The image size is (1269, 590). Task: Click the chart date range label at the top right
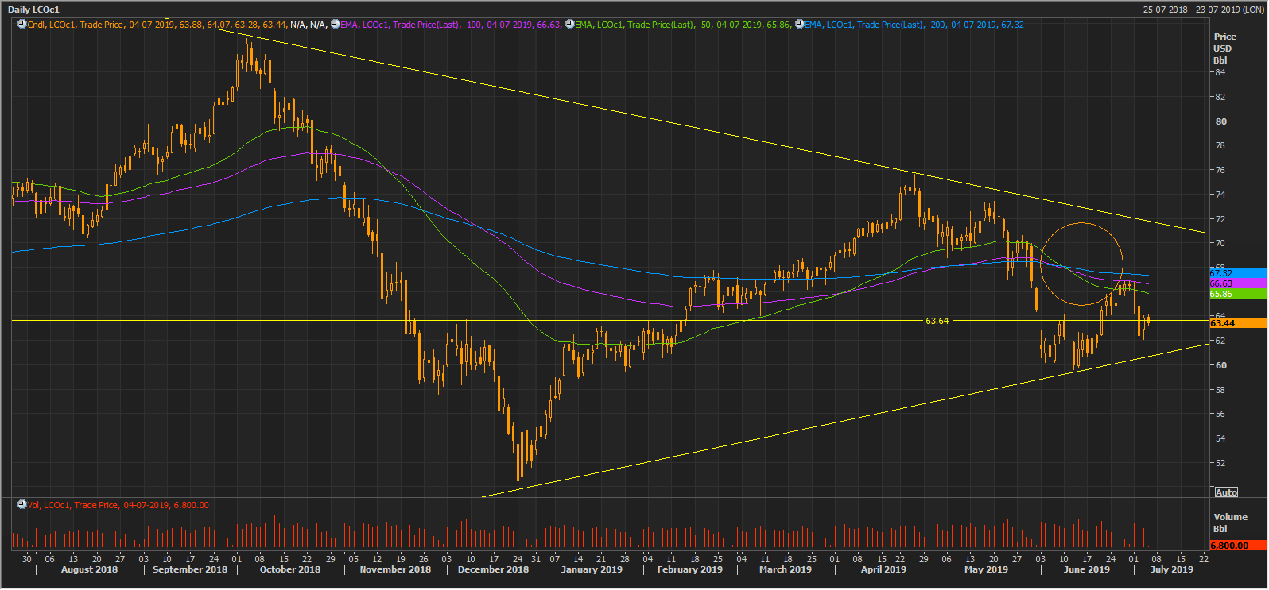(1202, 10)
